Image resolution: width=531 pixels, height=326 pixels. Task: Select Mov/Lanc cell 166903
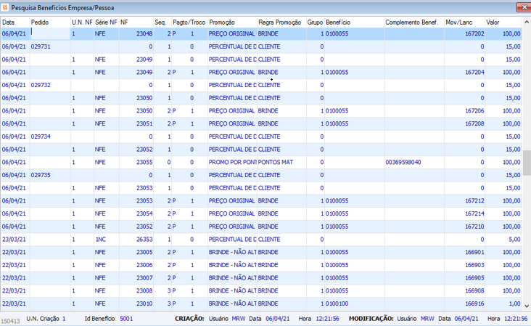[x=464, y=265]
